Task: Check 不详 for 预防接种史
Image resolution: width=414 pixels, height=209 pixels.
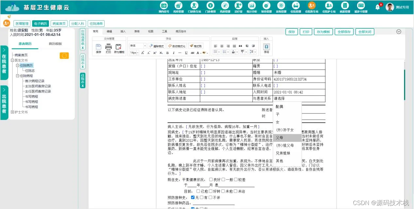Action: pyautogui.click(x=210, y=197)
